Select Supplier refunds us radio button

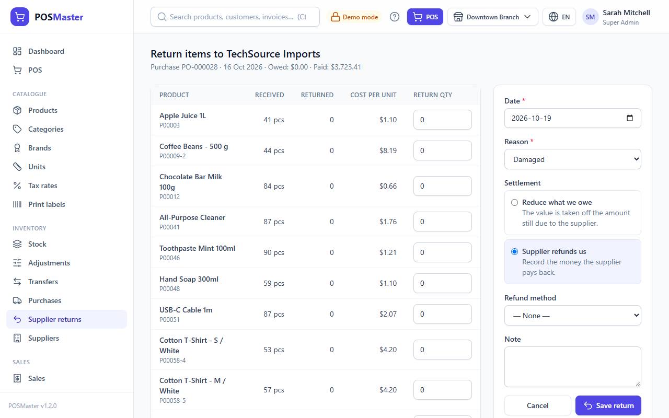click(x=514, y=251)
